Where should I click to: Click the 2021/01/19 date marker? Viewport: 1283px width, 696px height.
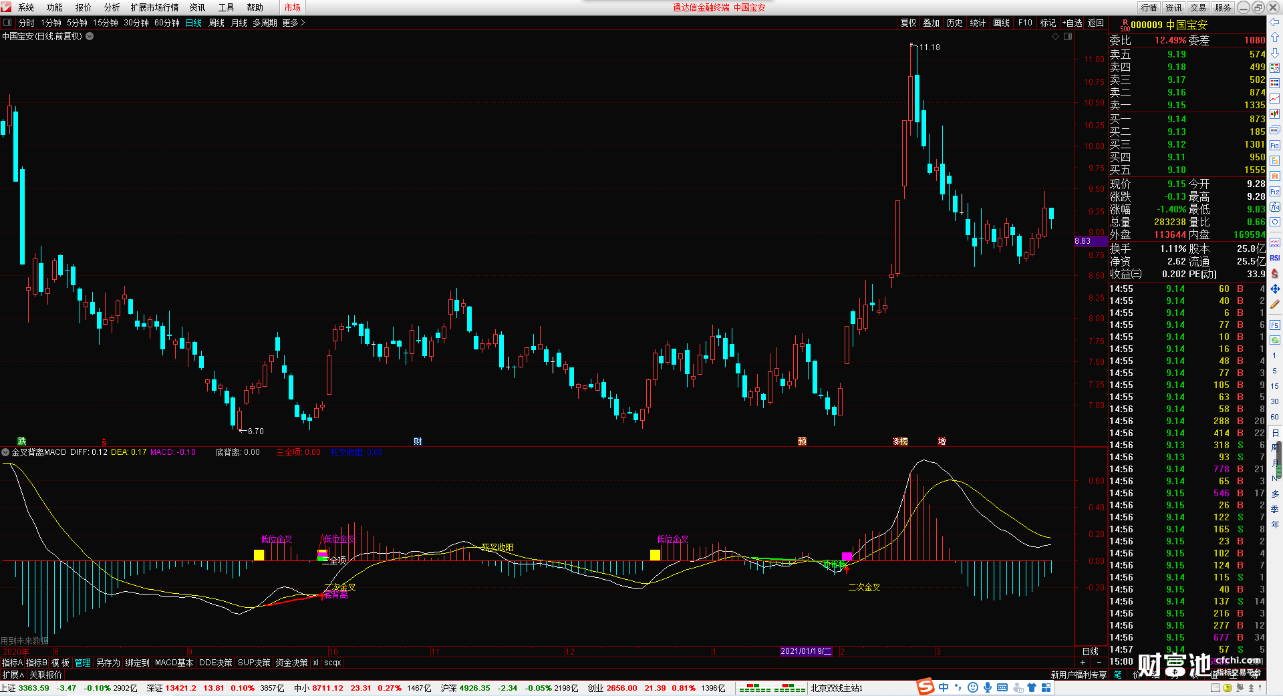click(807, 651)
